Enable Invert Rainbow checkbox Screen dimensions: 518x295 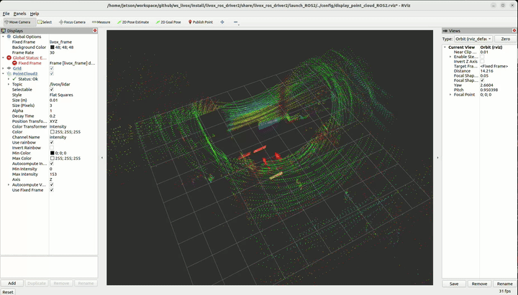[x=52, y=148]
